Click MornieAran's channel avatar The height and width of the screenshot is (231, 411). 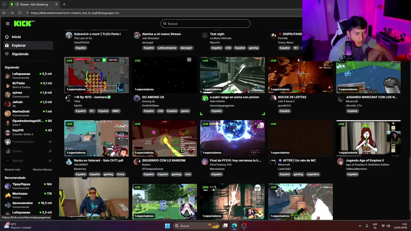coord(205,162)
